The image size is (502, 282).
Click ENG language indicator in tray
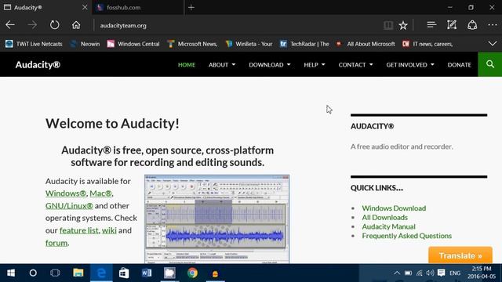pos(455,273)
